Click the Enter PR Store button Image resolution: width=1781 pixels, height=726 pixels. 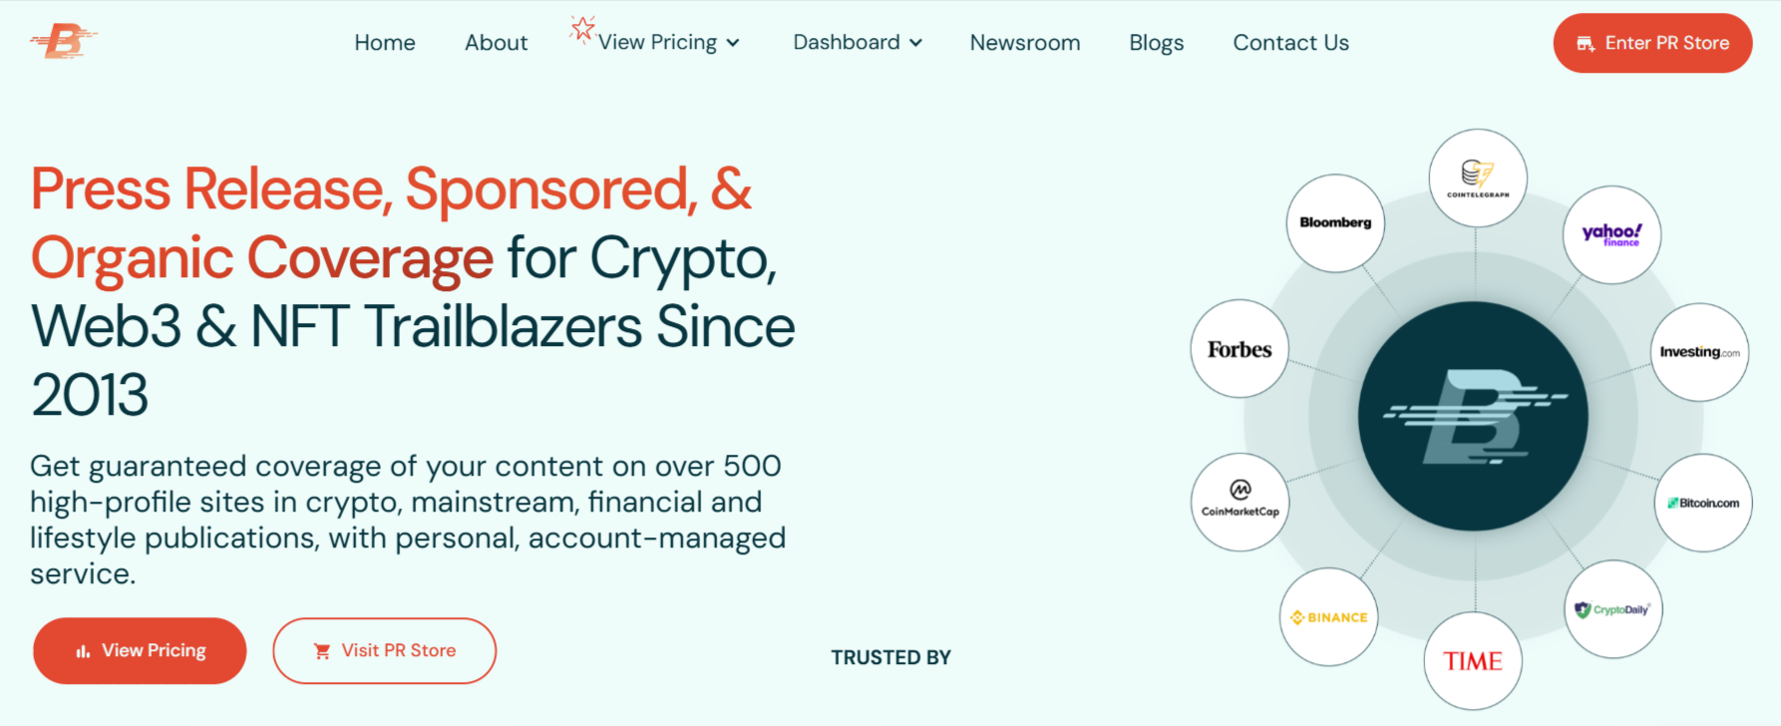(x=1651, y=43)
